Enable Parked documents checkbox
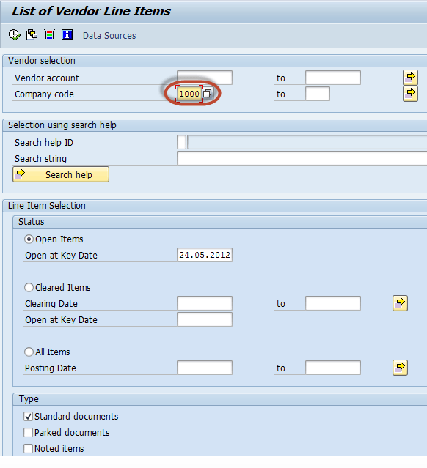 28,433
